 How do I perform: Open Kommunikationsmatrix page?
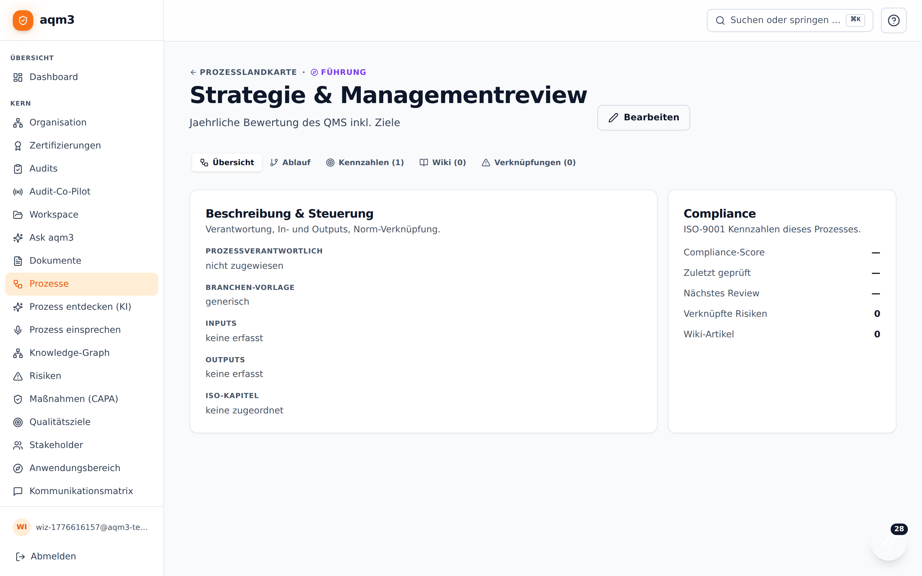[82, 492]
